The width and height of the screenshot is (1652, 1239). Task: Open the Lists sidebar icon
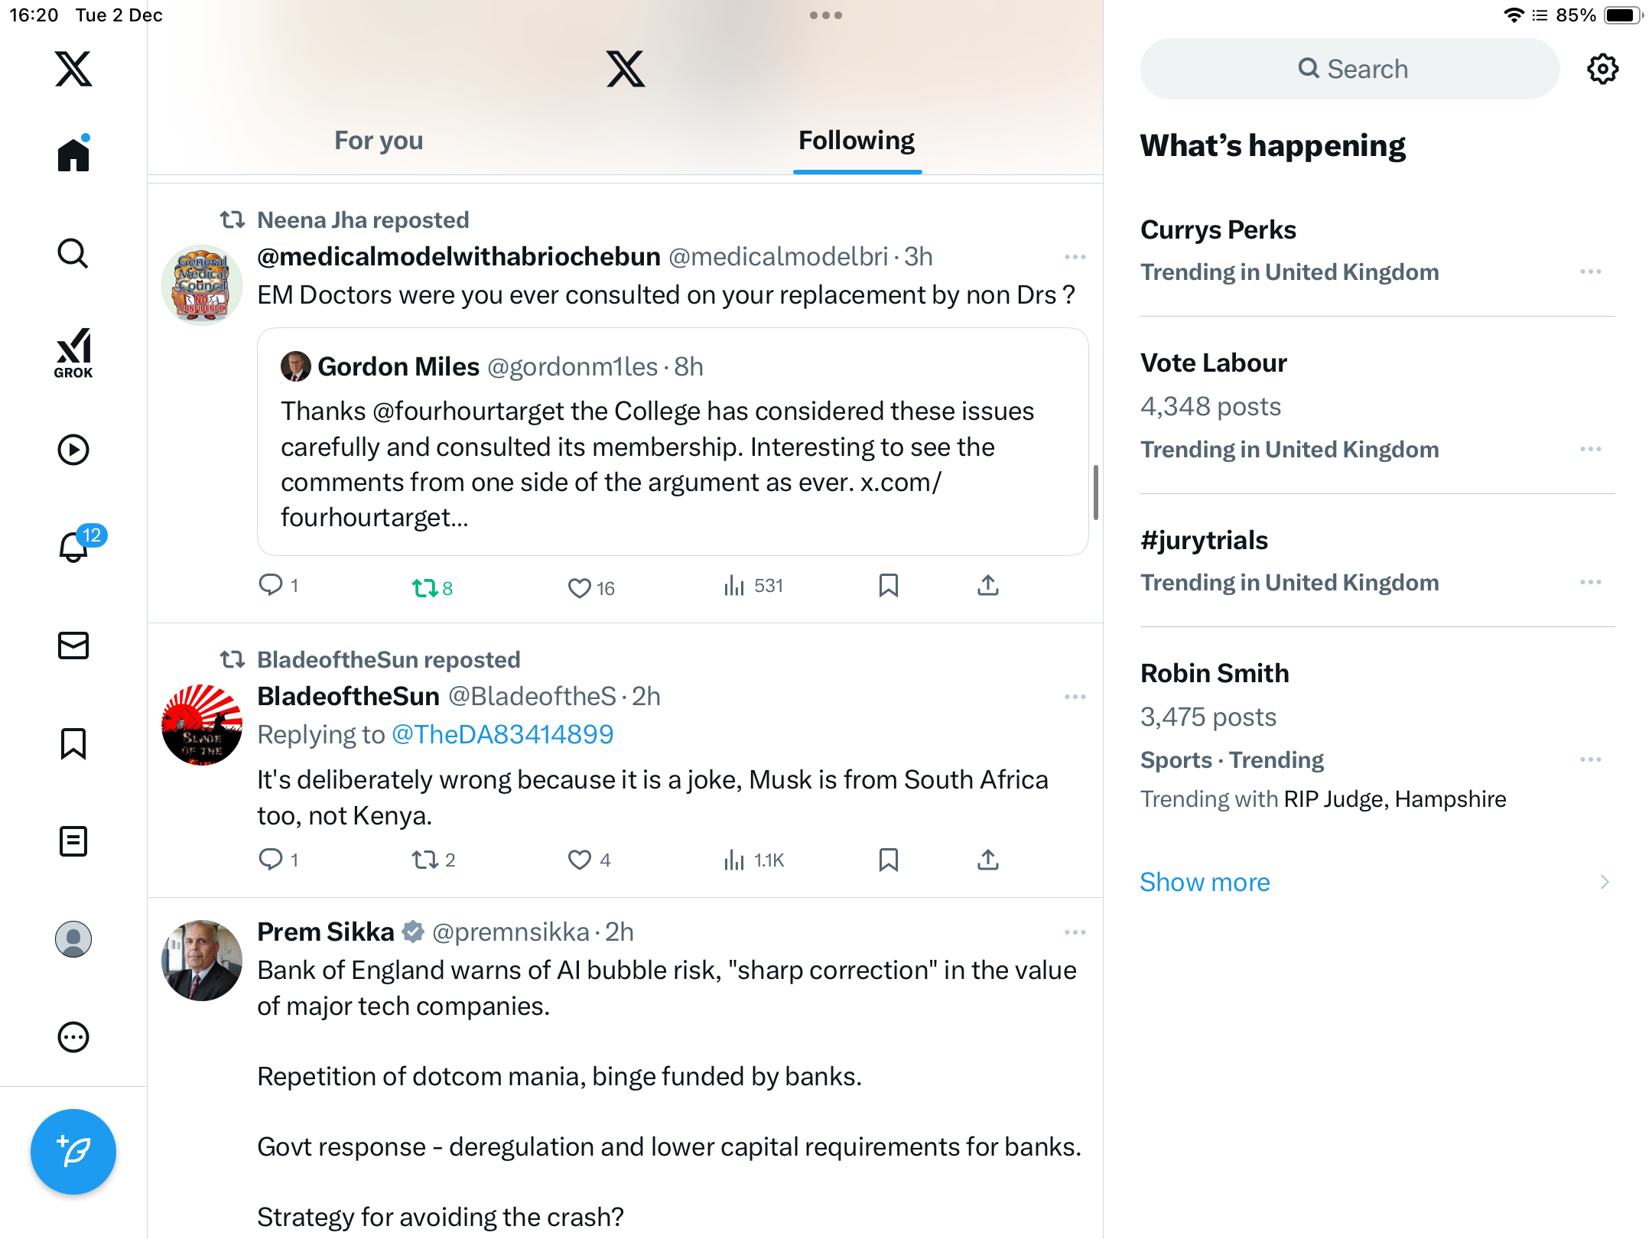click(x=73, y=841)
